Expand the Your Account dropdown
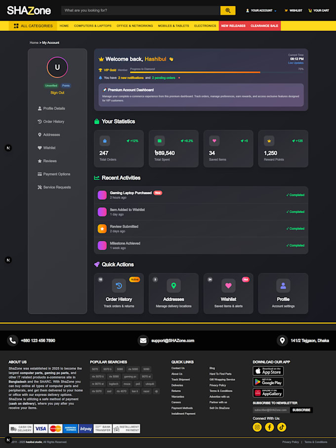The image size is (336, 448). point(261,10)
